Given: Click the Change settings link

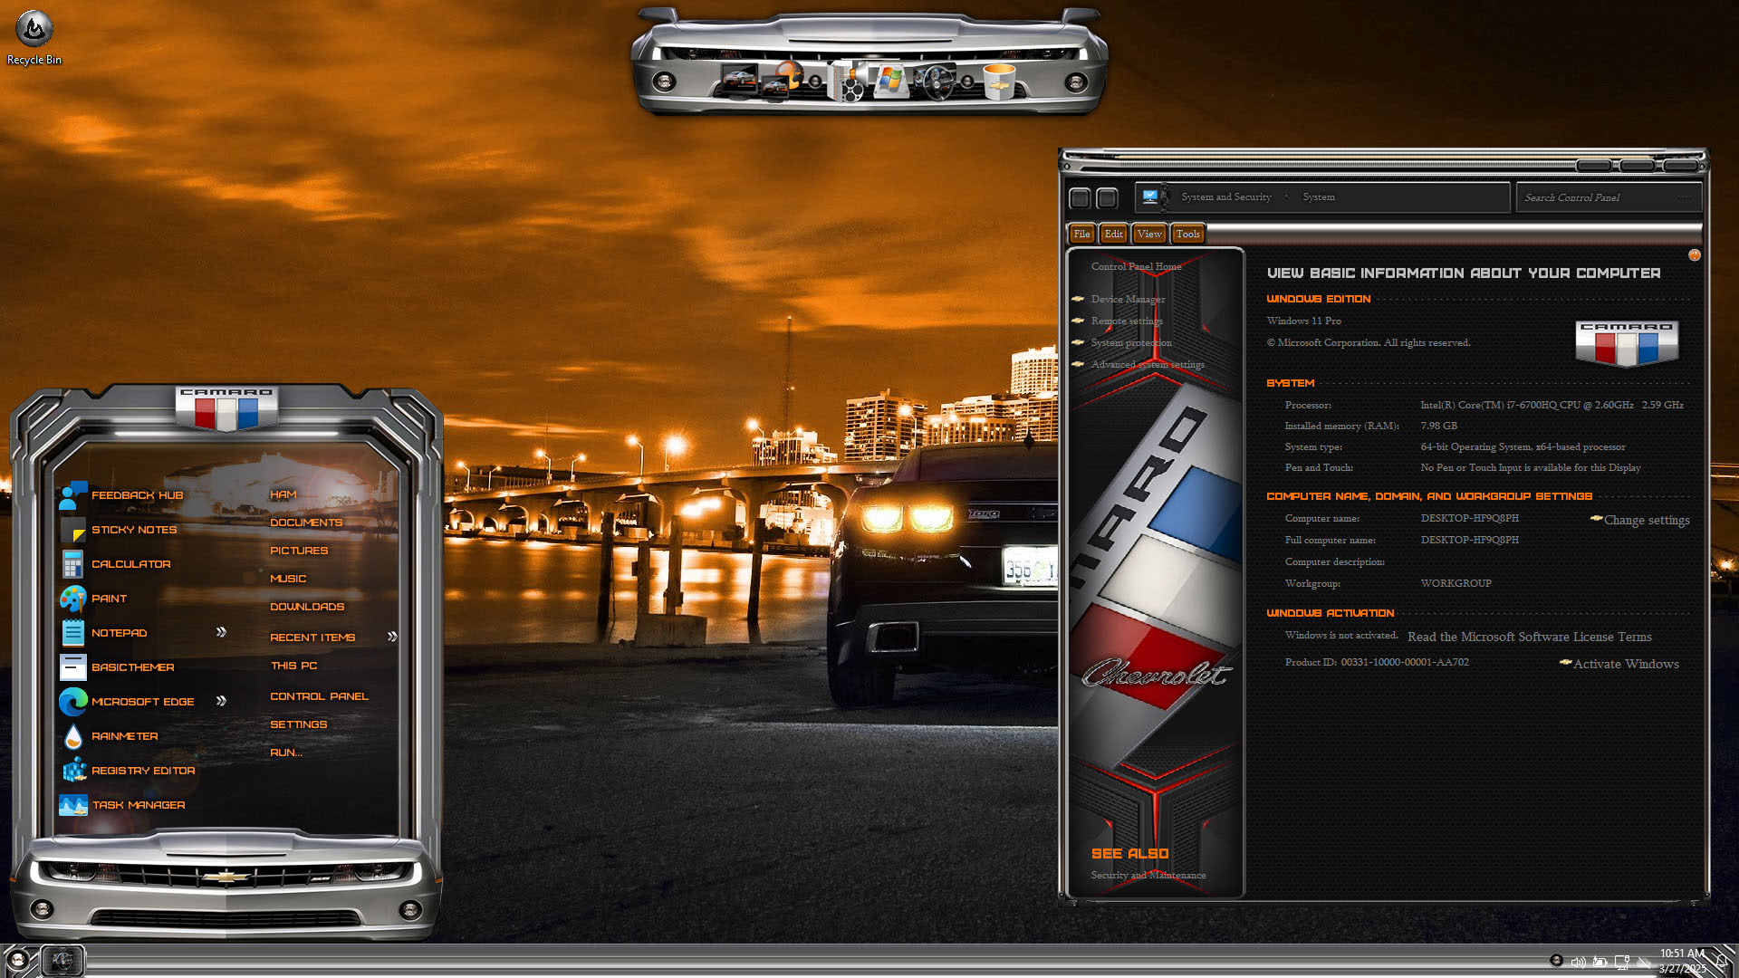Looking at the screenshot, I should (1646, 521).
